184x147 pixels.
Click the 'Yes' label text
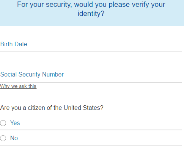tap(15, 123)
